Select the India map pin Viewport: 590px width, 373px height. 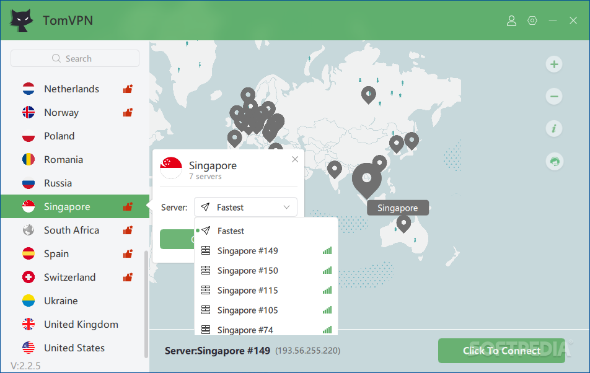335,170
